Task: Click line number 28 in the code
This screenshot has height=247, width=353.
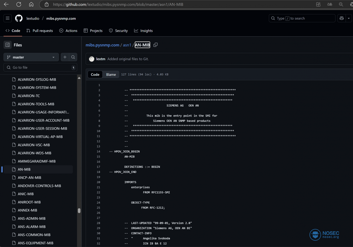Action: [x=98, y=223]
